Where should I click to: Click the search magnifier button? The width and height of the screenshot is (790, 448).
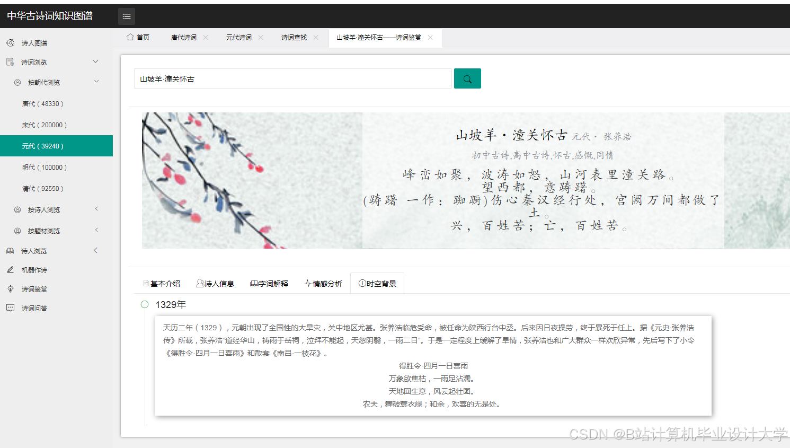tap(467, 78)
